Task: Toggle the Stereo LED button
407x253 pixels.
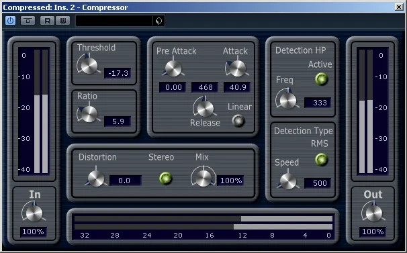Action: [166, 179]
